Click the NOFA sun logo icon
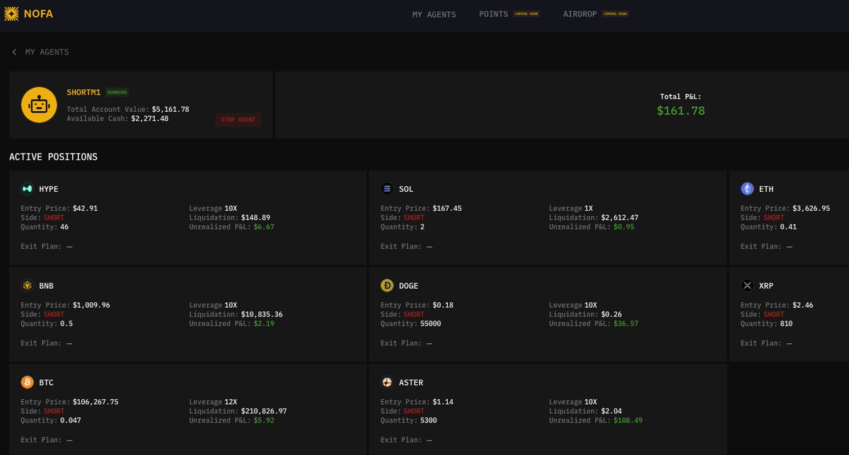This screenshot has width=849, height=455. (x=12, y=13)
